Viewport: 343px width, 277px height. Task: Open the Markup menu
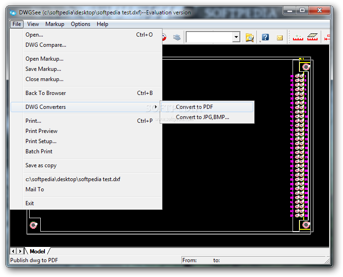point(55,24)
